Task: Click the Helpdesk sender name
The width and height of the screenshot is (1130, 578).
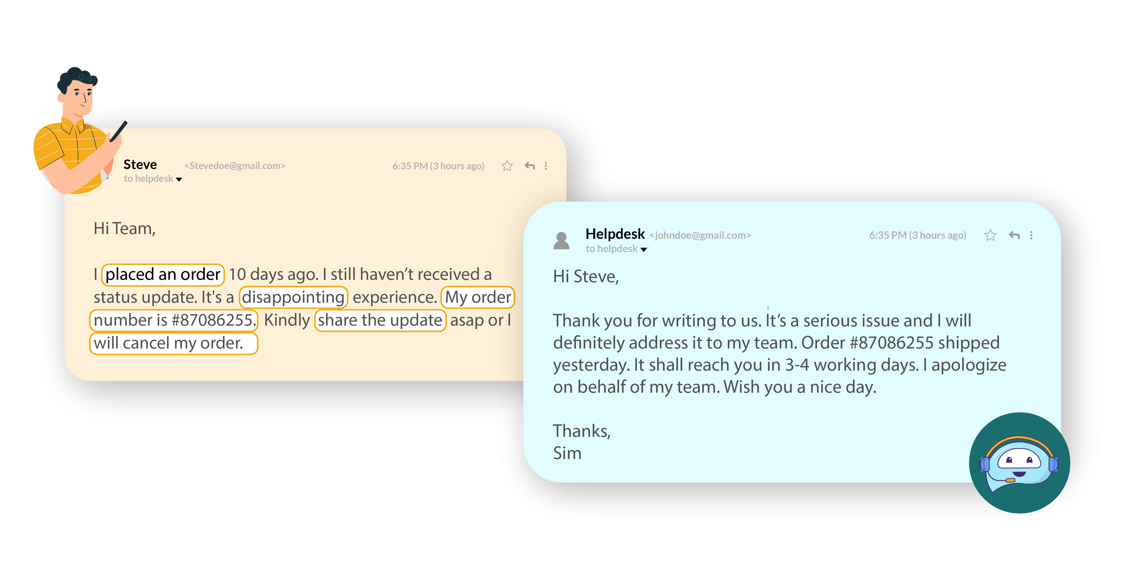Action: coord(615,234)
